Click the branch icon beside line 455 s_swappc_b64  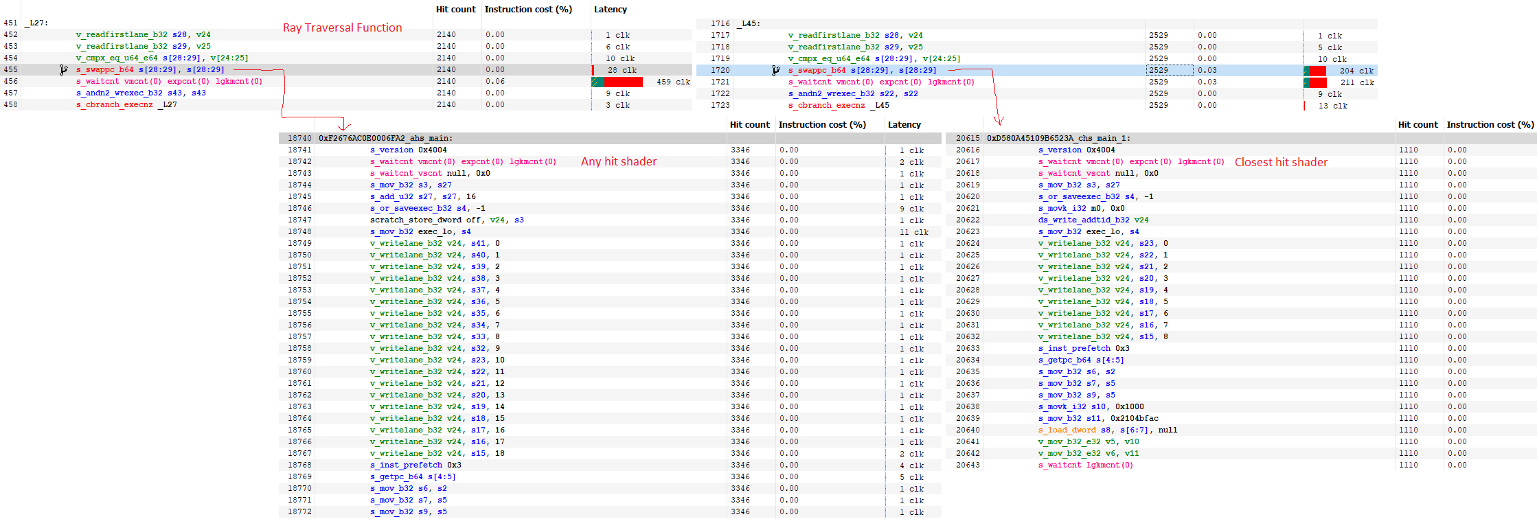(63, 69)
